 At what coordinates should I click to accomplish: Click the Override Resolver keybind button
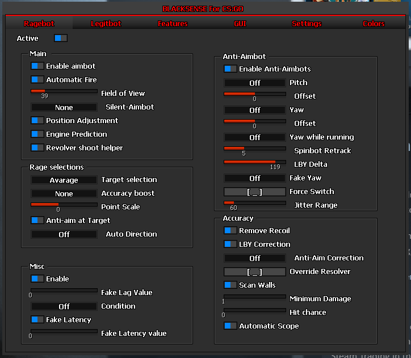(255, 272)
